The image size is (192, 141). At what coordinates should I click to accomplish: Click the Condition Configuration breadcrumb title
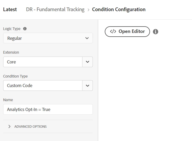coord(119,10)
